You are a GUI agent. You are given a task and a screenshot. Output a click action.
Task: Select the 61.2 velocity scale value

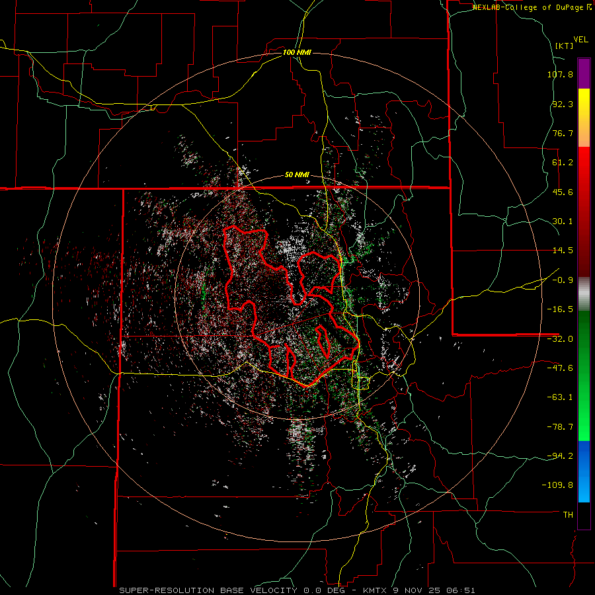(x=563, y=163)
